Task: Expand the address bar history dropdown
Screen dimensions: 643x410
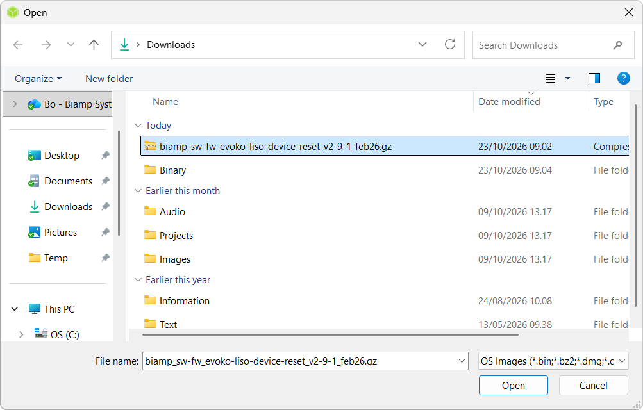Action: 422,45
